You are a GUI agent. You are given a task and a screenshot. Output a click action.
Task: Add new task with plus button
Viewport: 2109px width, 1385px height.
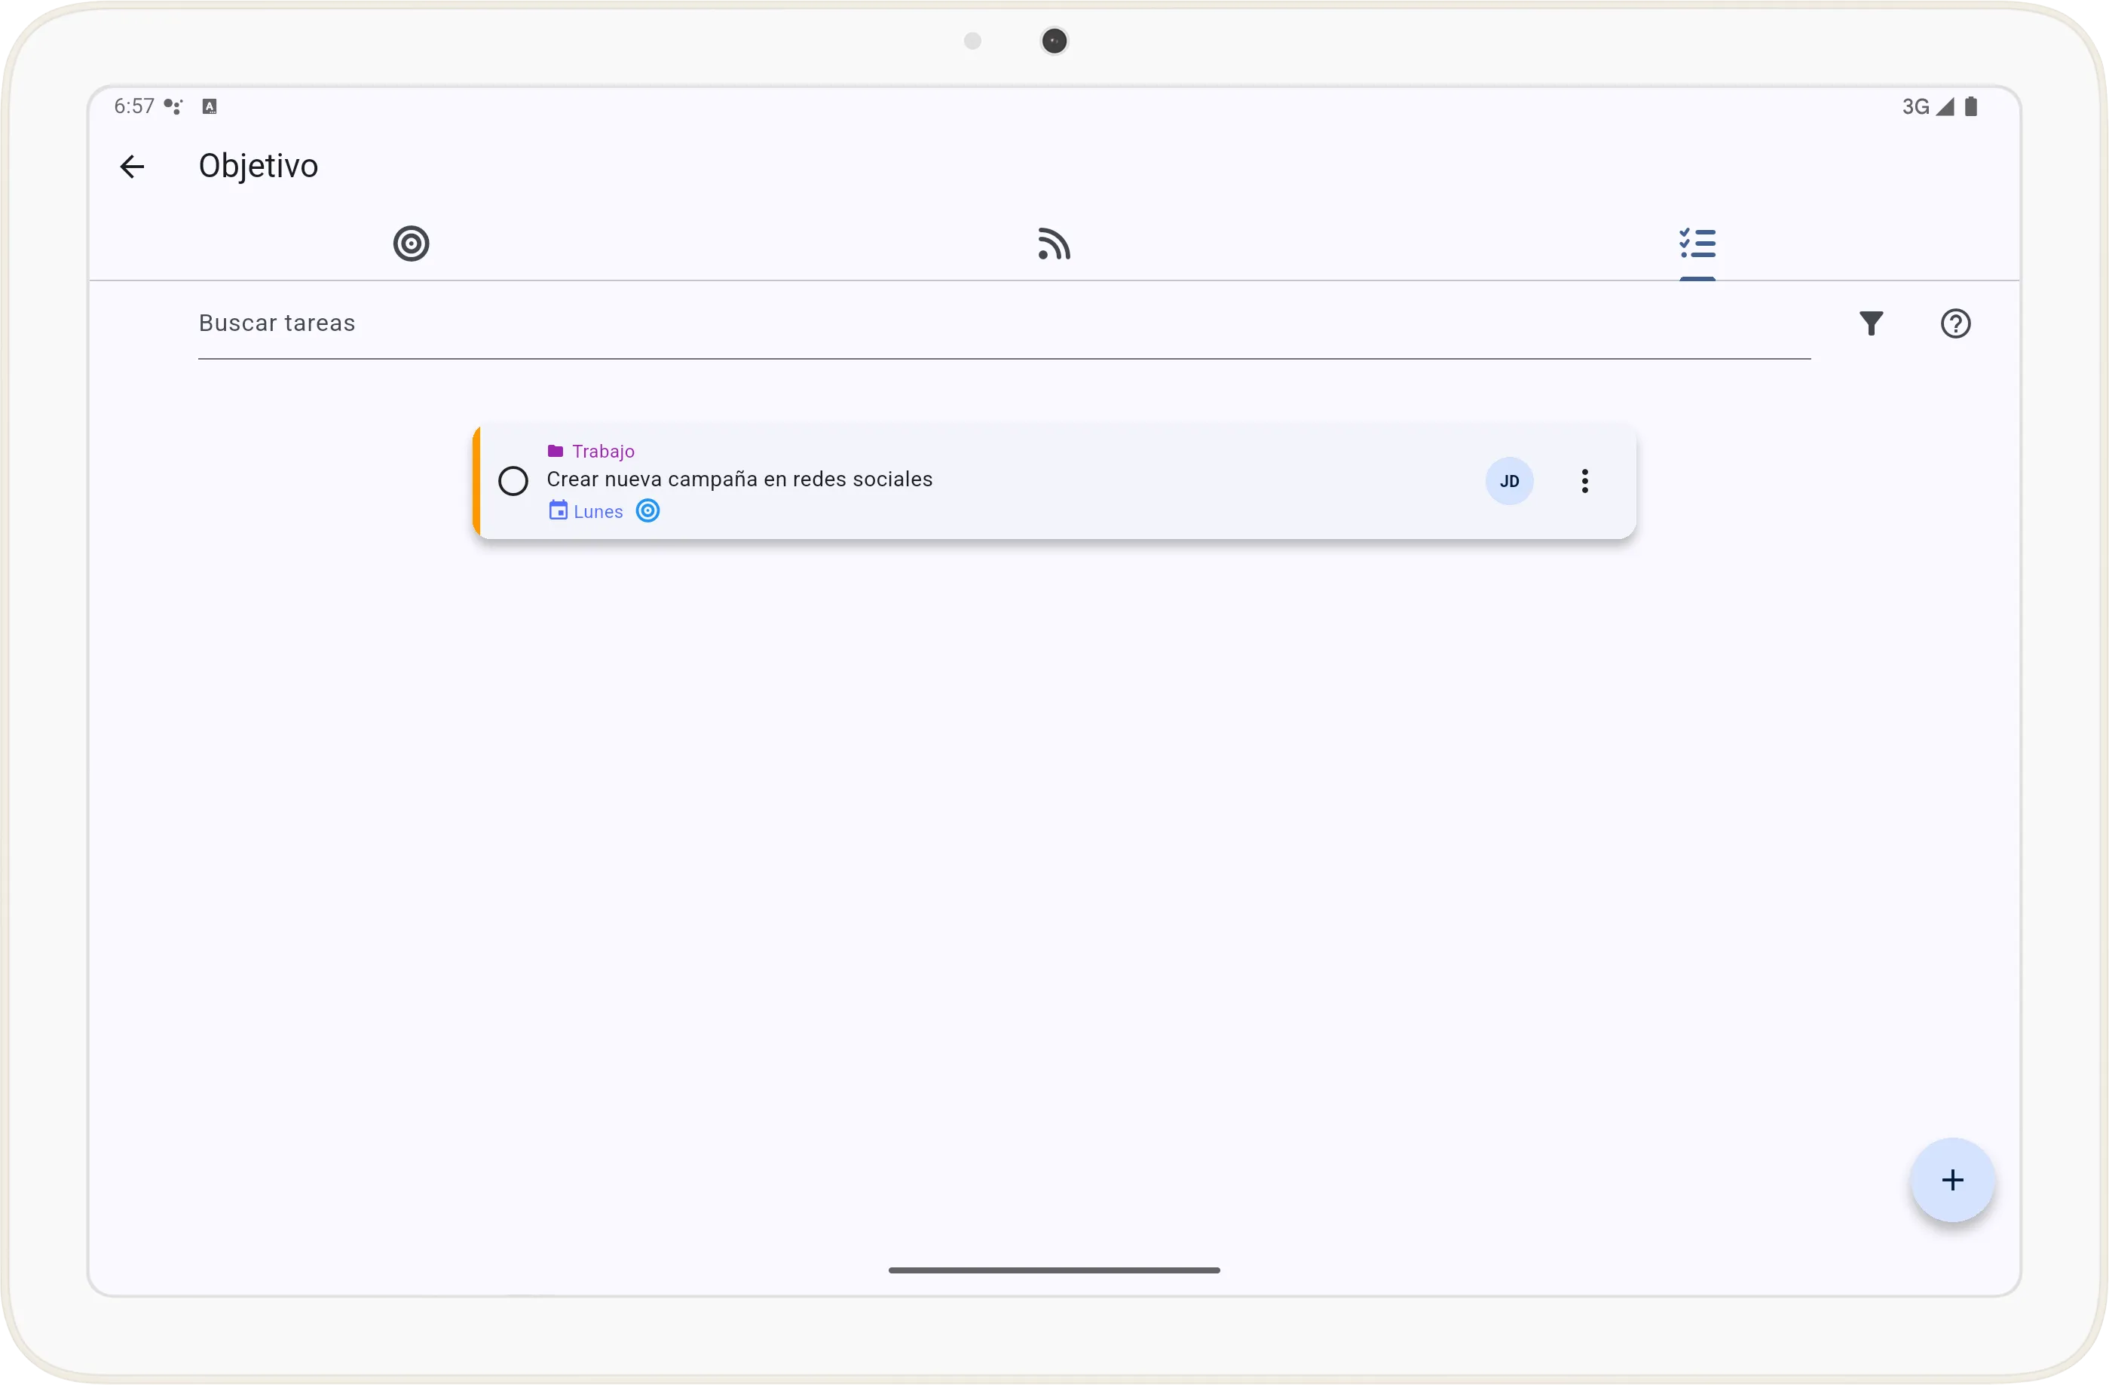pyautogui.click(x=1952, y=1179)
